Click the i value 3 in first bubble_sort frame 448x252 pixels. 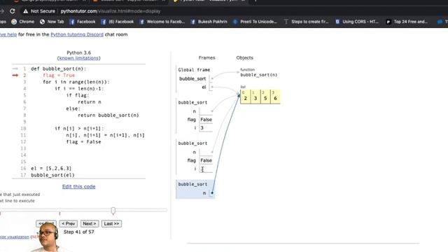[x=206, y=127]
